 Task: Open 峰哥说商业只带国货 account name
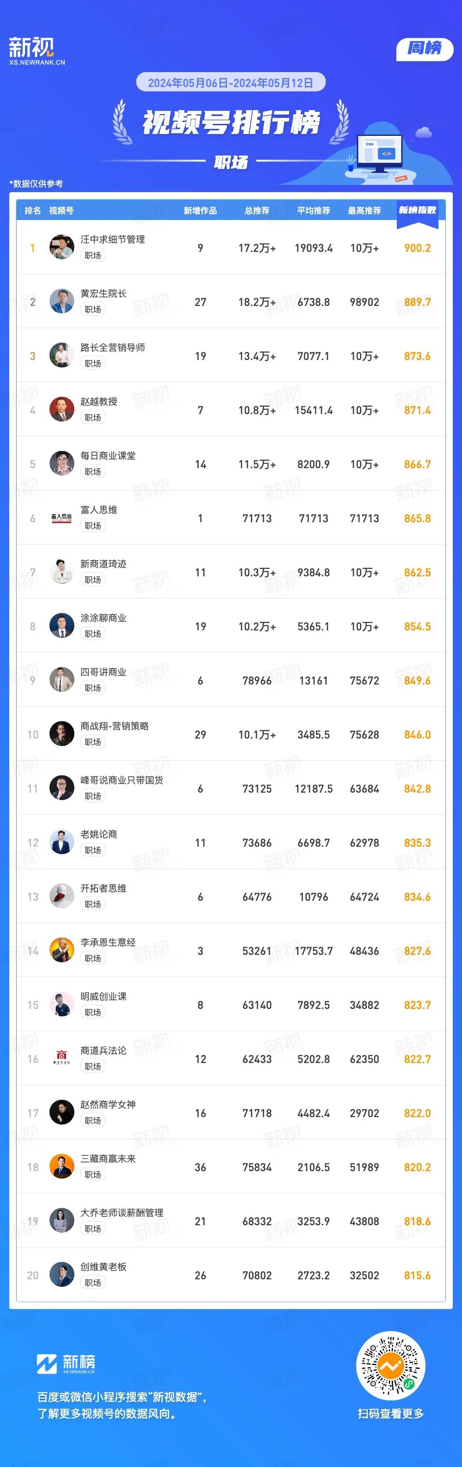pos(122,780)
